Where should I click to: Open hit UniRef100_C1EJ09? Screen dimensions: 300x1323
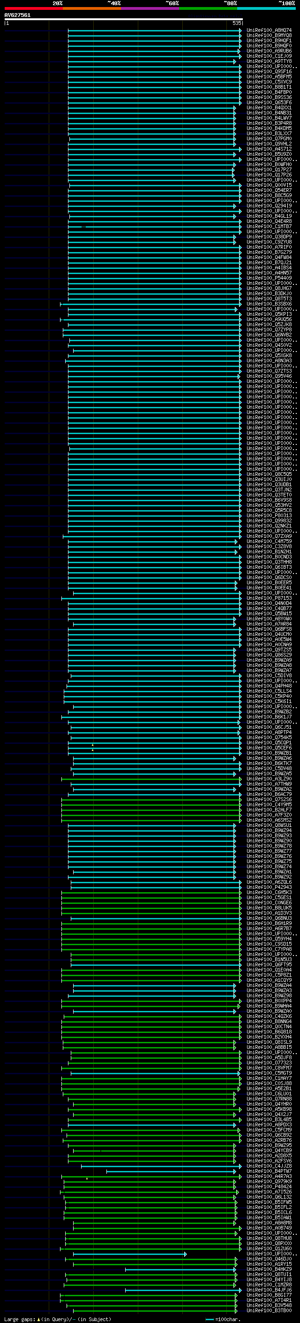tap(269, 56)
